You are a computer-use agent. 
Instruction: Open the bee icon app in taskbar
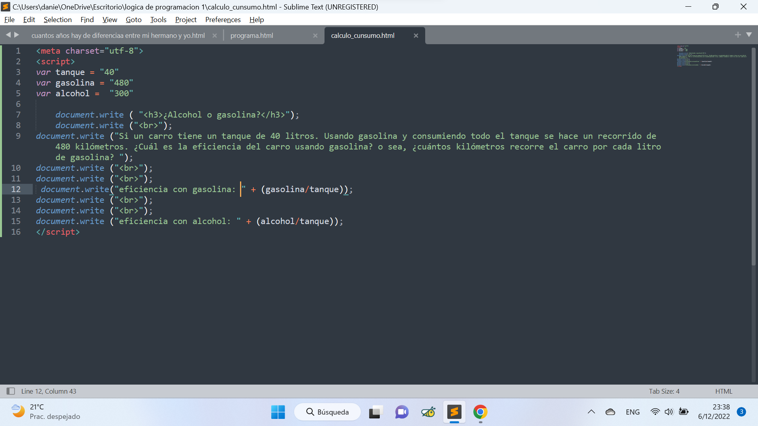428,412
